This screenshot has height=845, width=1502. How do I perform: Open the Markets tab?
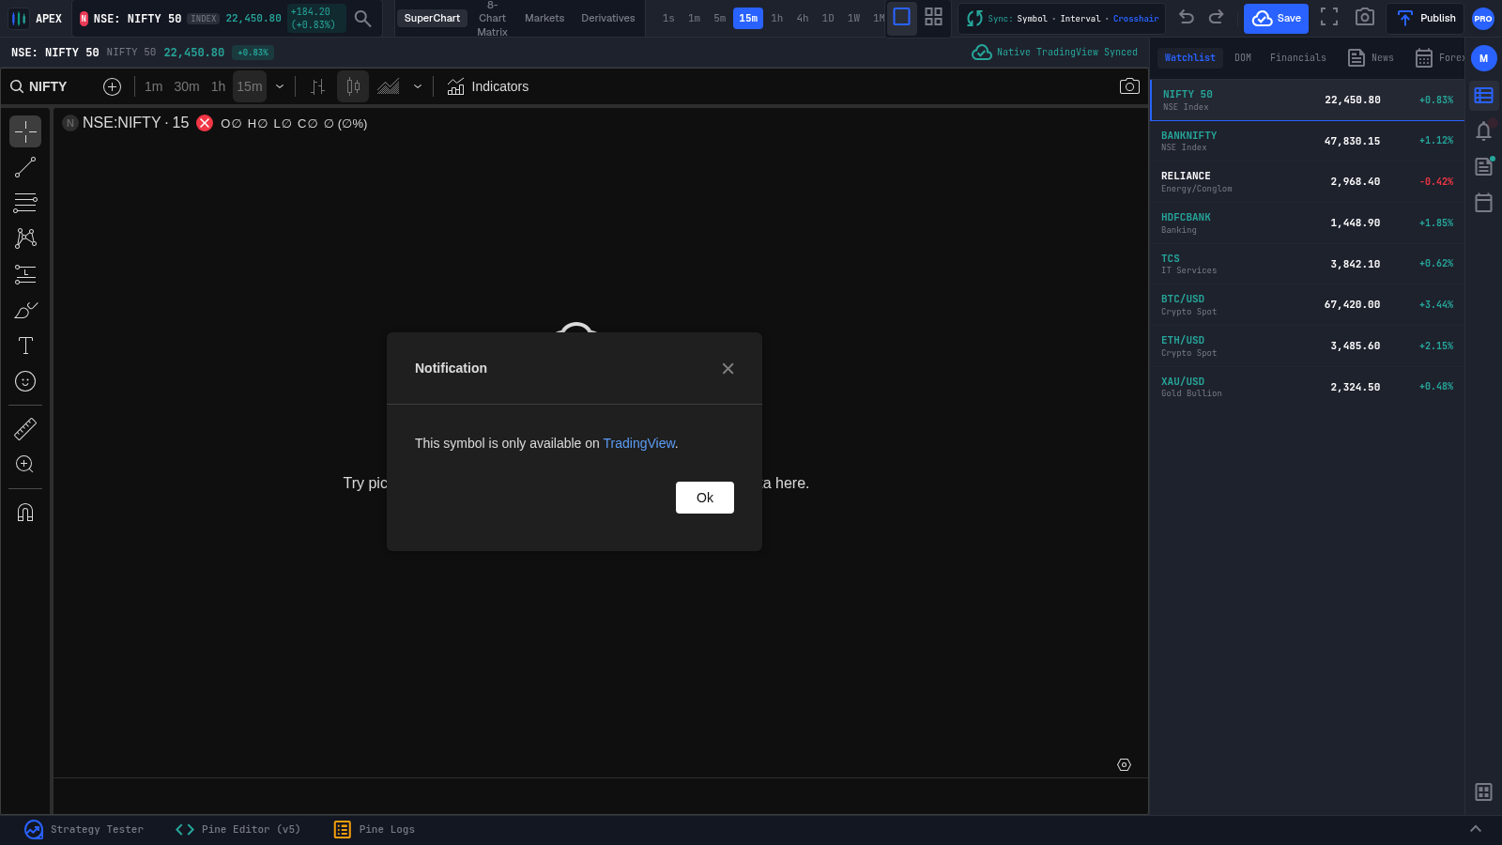(544, 18)
